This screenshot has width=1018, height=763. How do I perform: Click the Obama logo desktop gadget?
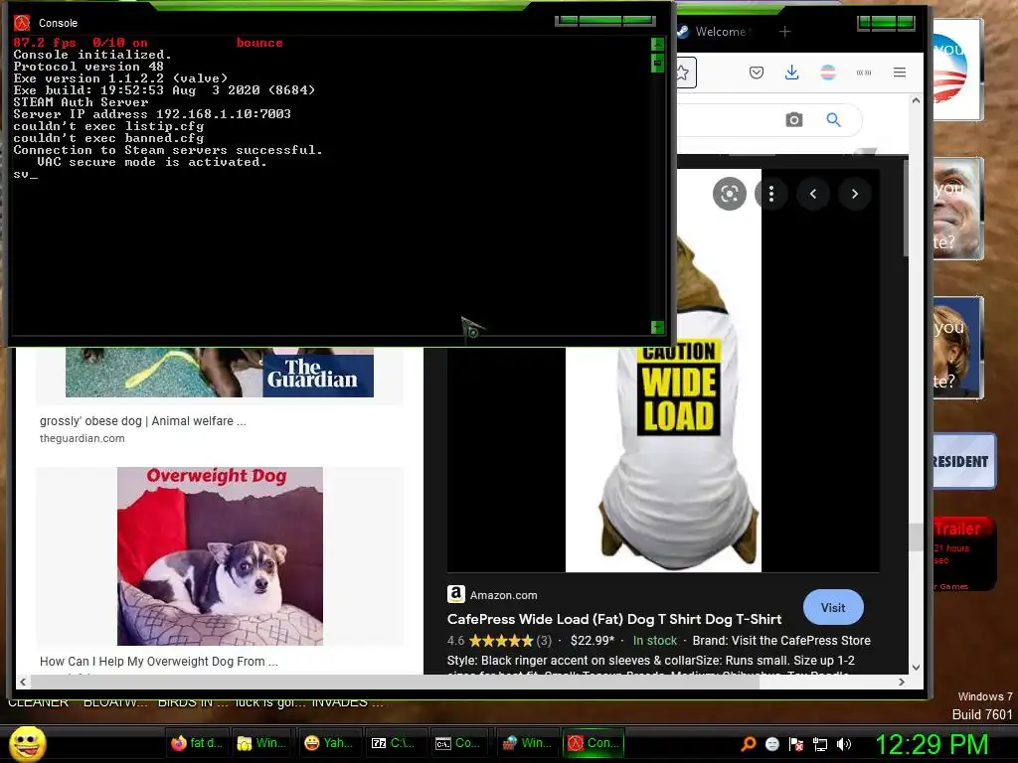[x=956, y=70]
